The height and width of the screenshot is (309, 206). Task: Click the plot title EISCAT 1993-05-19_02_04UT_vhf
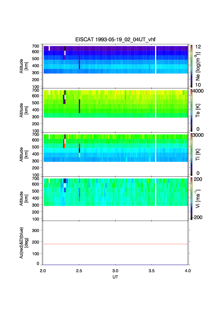click(x=116, y=40)
